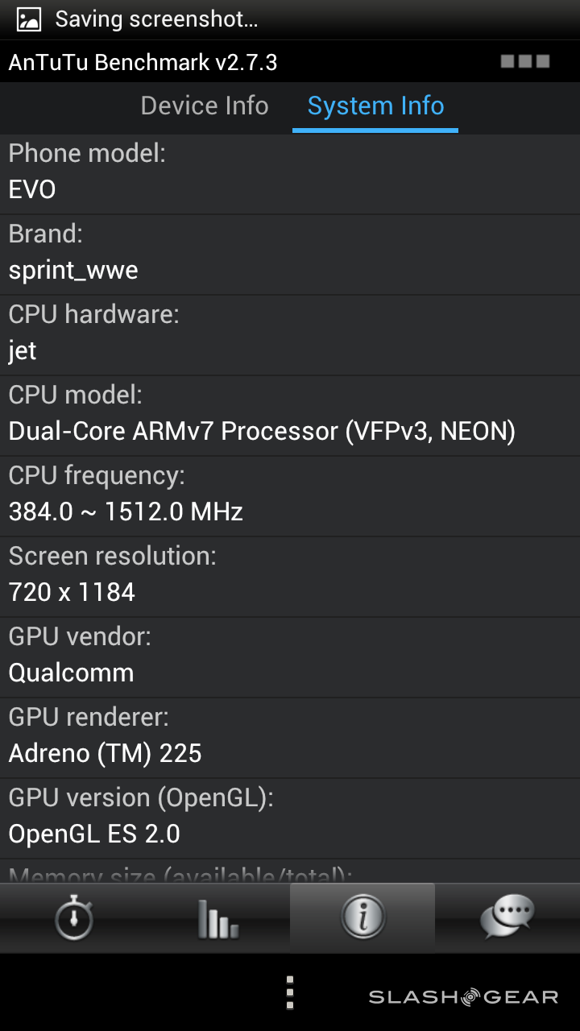
Task: Open the stopwatch benchmark test tab
Action: [73, 917]
